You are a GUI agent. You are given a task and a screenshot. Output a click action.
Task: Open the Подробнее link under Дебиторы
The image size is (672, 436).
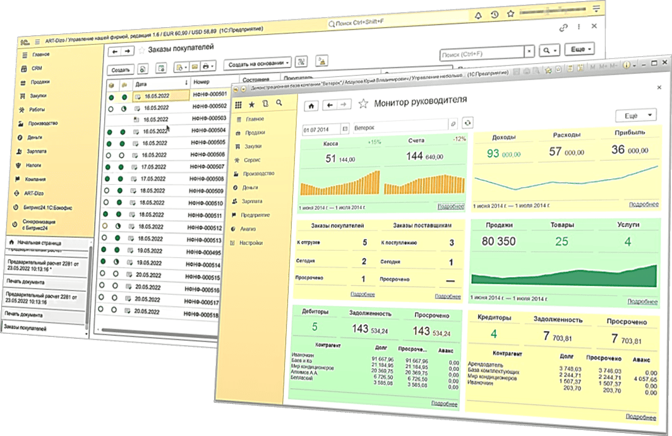pos(444,403)
